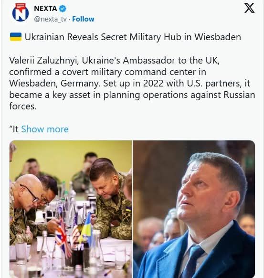This screenshot has height=278, width=264.
Task: Click the word Wiesbaden in the headline
Action: coord(218,37)
